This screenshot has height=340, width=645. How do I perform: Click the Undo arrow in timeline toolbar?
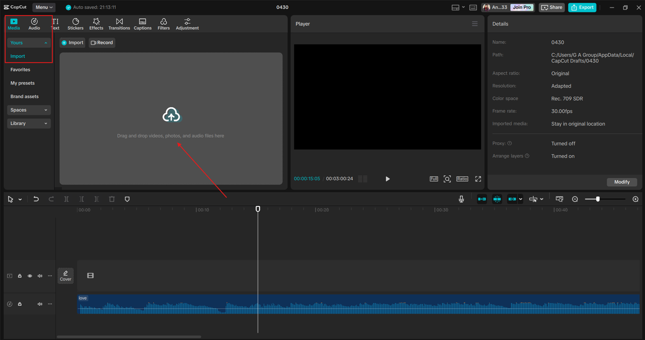coord(36,199)
